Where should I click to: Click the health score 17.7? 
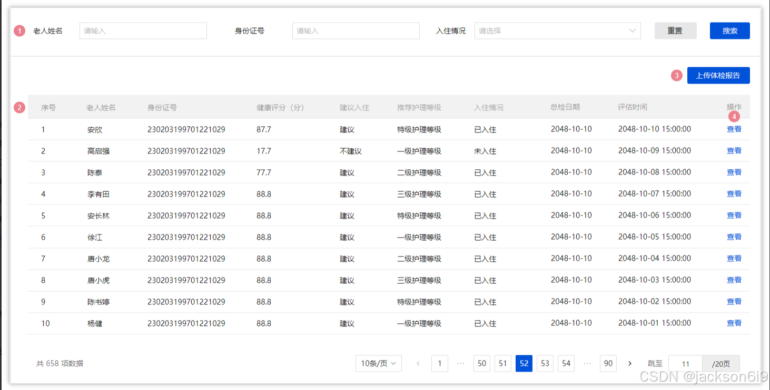264,151
